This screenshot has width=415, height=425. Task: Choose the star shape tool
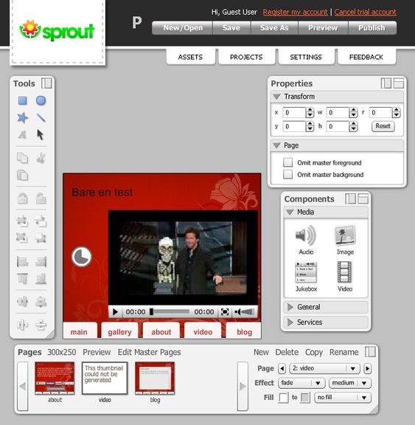[22, 117]
